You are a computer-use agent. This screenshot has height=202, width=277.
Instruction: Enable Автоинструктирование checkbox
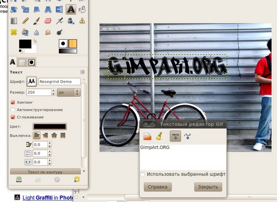click(x=13, y=110)
